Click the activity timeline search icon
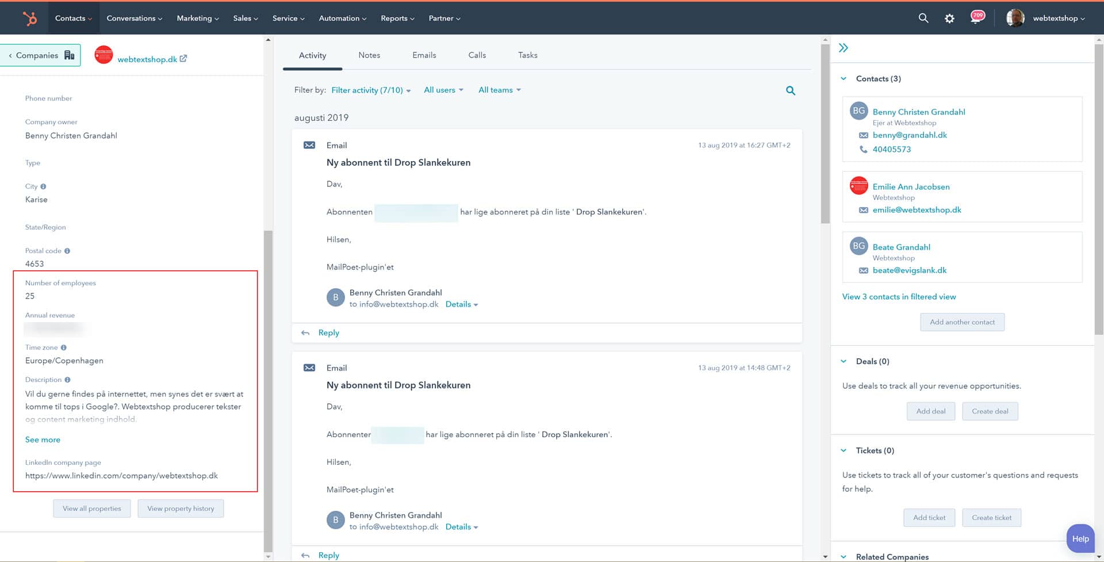Viewport: 1104px width, 562px height. coord(791,90)
